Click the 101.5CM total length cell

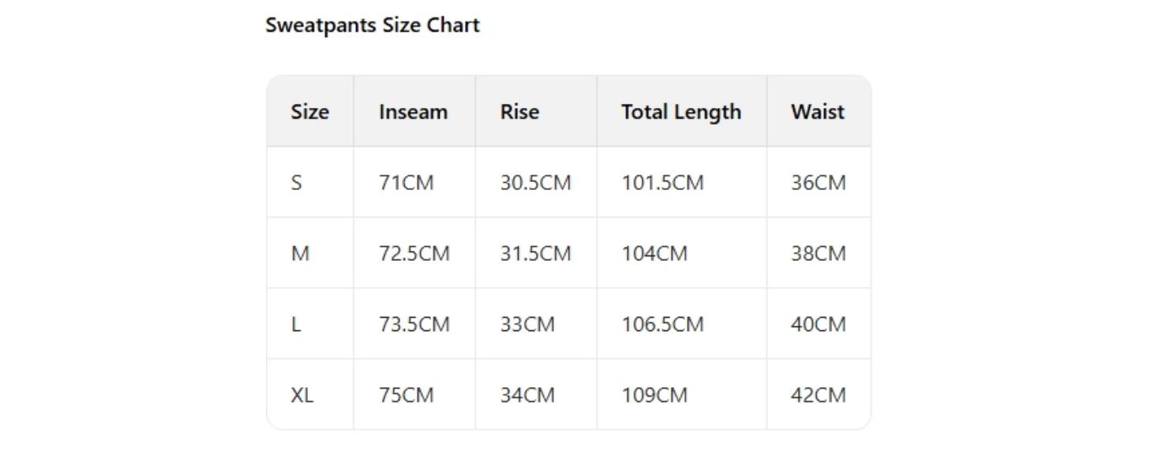point(661,183)
